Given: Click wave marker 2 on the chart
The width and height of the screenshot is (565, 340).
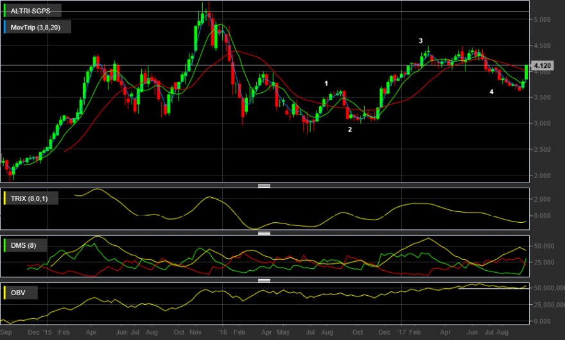Looking at the screenshot, I should pos(350,129).
